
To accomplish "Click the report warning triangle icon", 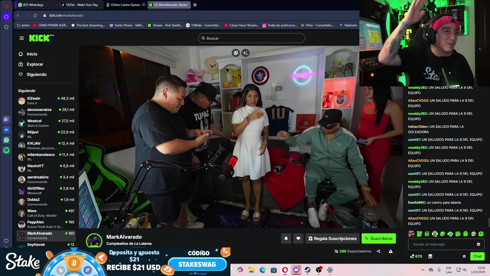I will coord(390,251).
